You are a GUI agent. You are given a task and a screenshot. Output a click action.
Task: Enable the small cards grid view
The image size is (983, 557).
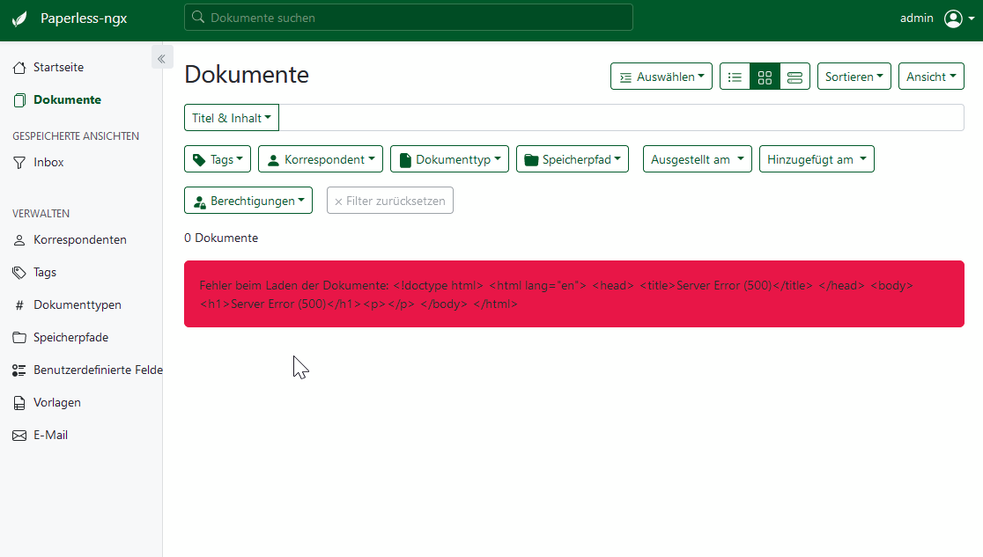tap(765, 77)
